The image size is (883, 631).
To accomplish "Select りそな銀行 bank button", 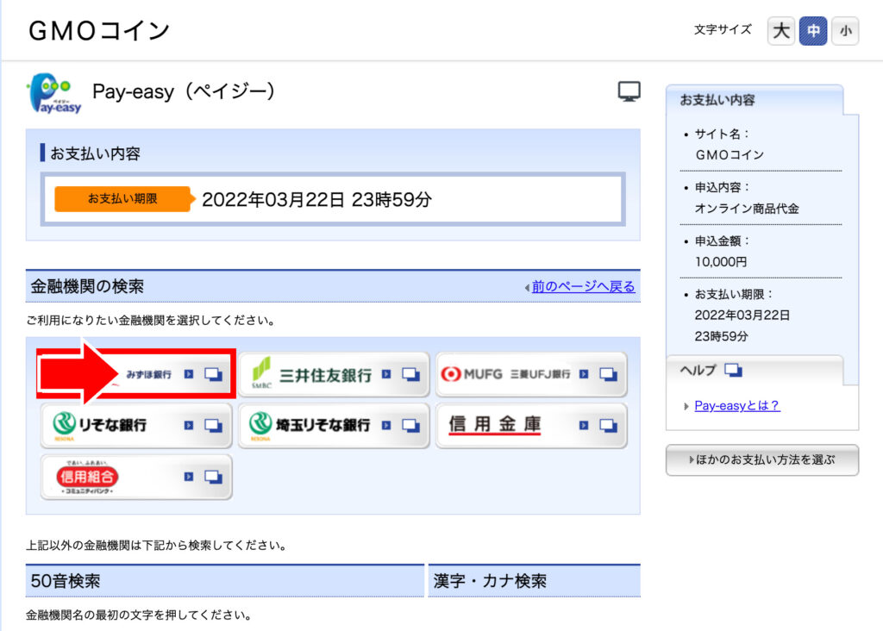I will coord(136,426).
